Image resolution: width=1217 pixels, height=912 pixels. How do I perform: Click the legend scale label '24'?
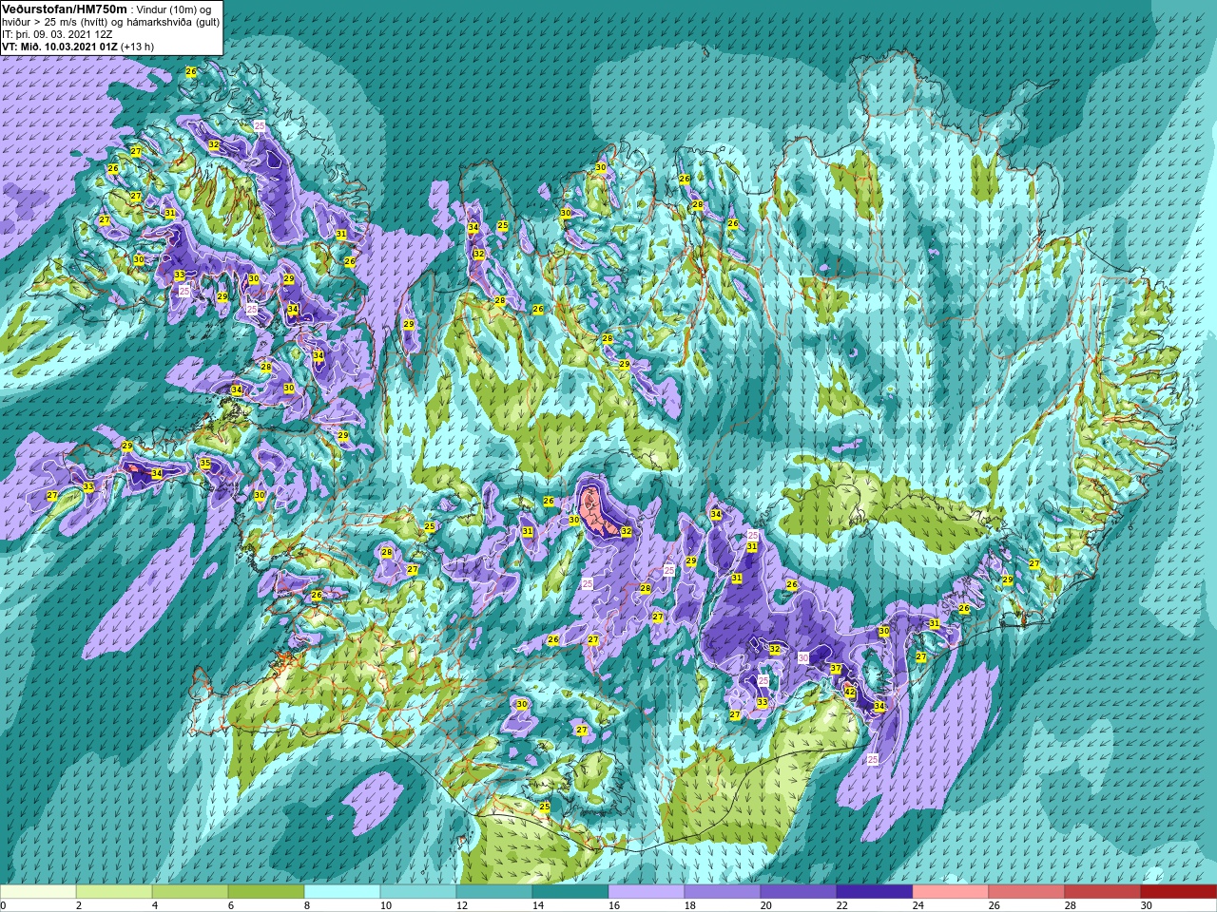click(918, 905)
